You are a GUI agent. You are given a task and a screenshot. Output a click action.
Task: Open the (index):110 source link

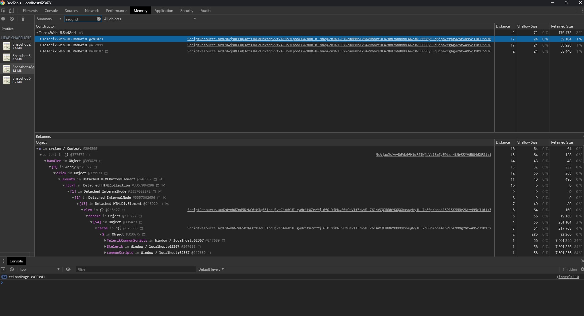567,277
